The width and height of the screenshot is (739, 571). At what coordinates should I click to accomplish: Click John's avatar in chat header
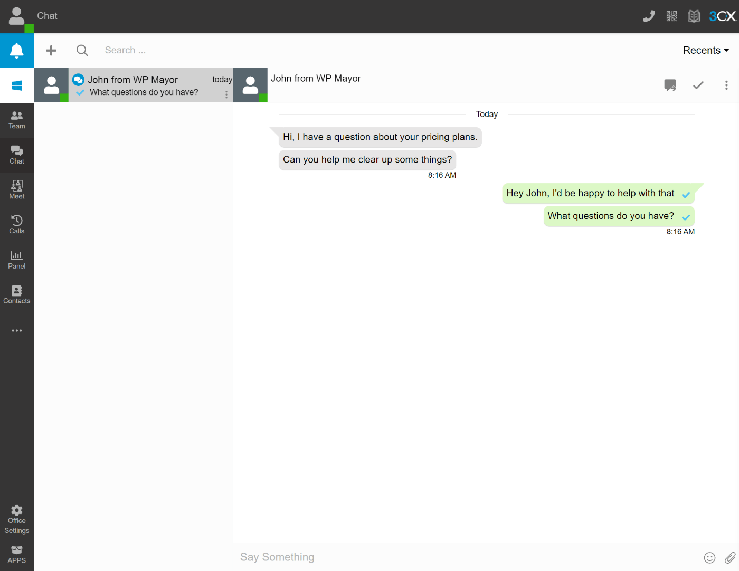click(250, 85)
